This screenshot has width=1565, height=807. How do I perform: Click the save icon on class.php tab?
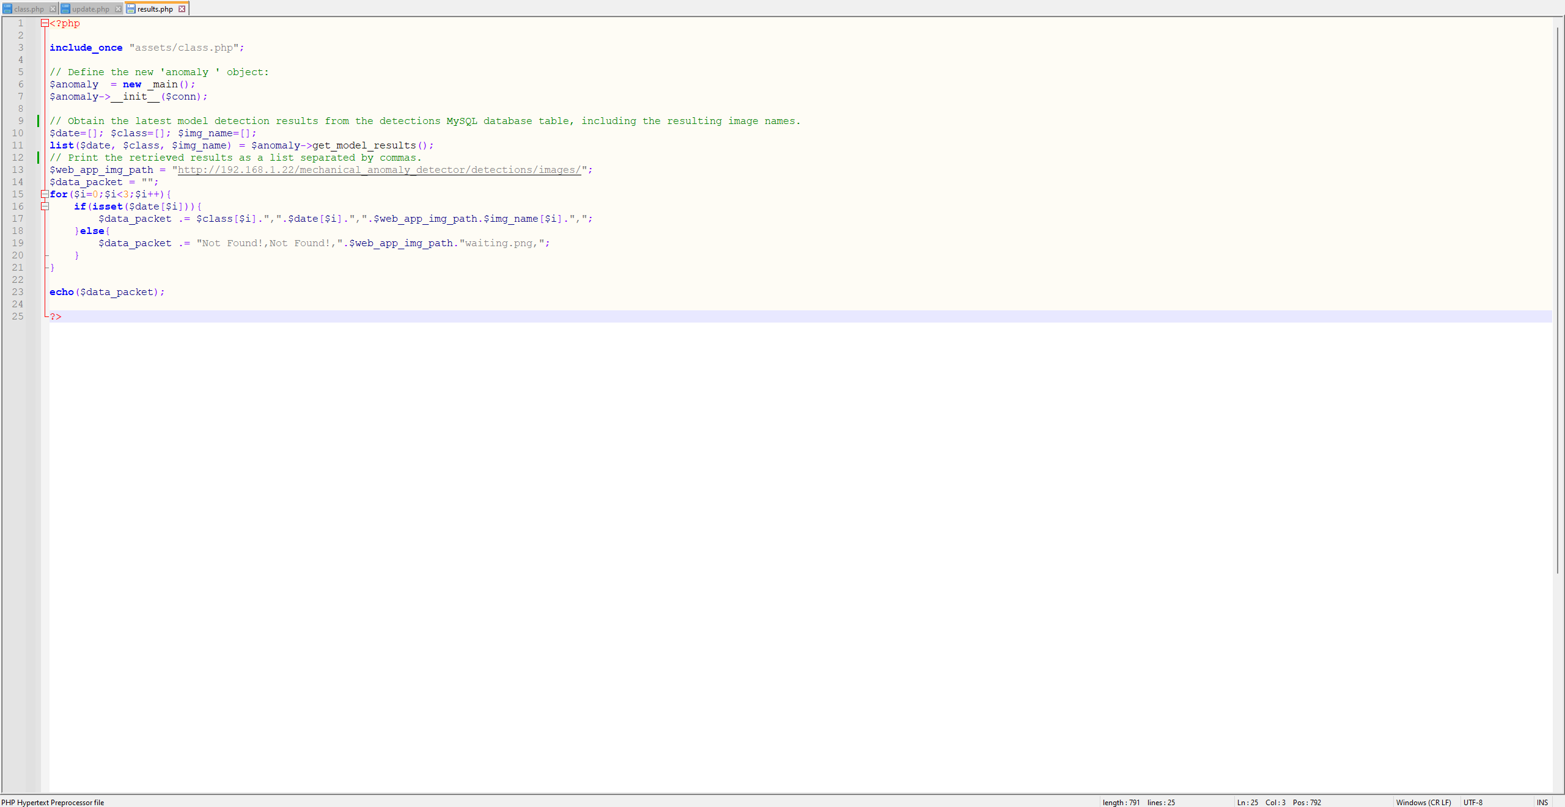point(7,9)
